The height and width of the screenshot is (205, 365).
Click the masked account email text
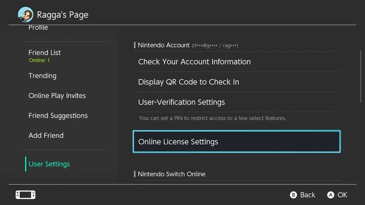coord(215,46)
